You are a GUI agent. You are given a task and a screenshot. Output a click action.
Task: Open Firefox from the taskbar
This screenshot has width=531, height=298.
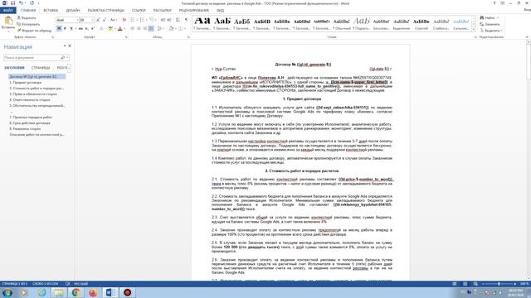[x=93, y=292]
